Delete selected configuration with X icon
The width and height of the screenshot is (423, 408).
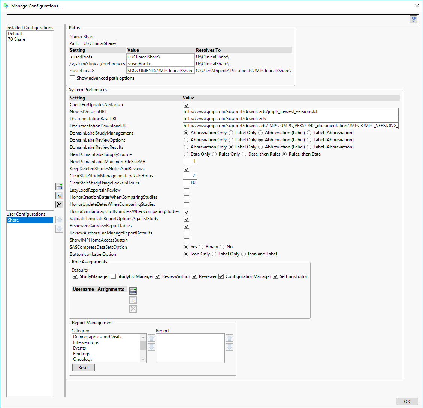59,205
